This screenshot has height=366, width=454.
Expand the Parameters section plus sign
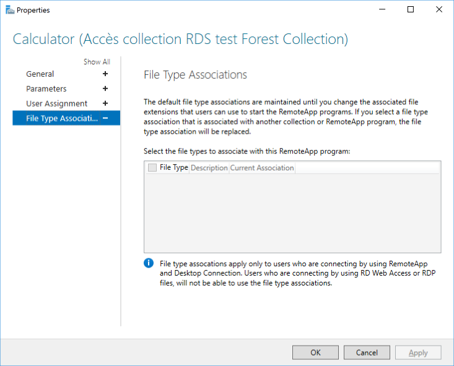105,89
